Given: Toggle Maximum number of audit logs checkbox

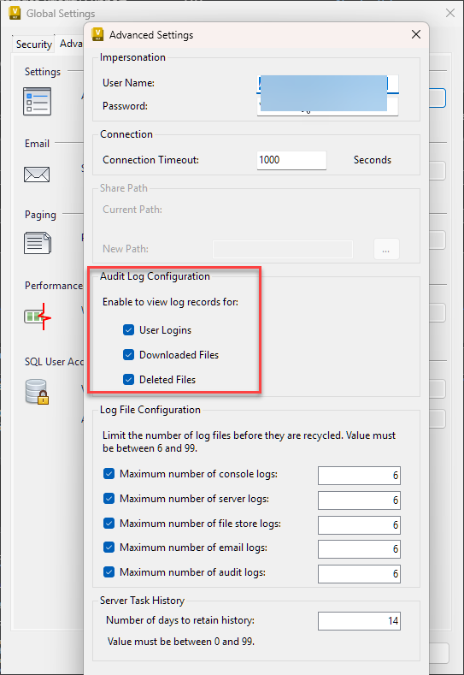Looking at the screenshot, I should pos(109,572).
